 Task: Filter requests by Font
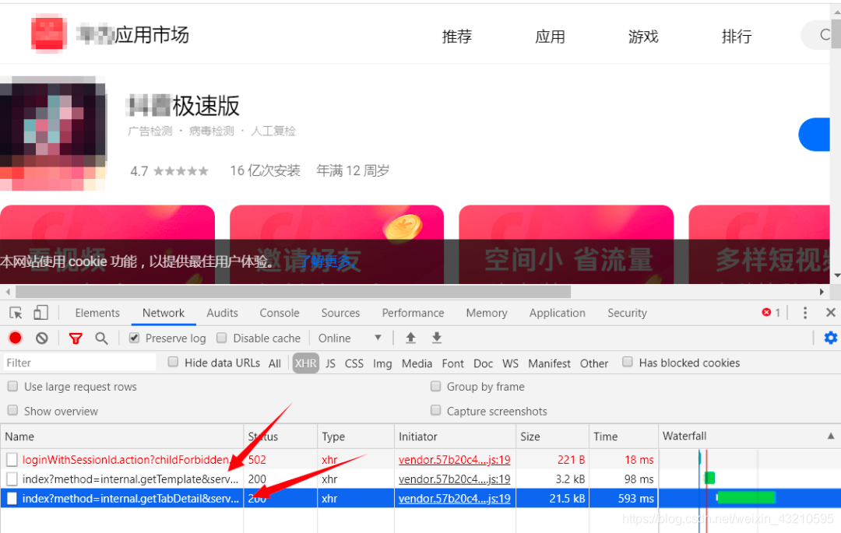point(452,363)
